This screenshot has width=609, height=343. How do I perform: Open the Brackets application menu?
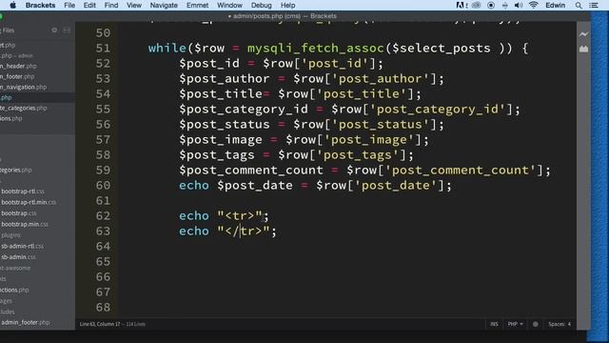coord(40,5)
